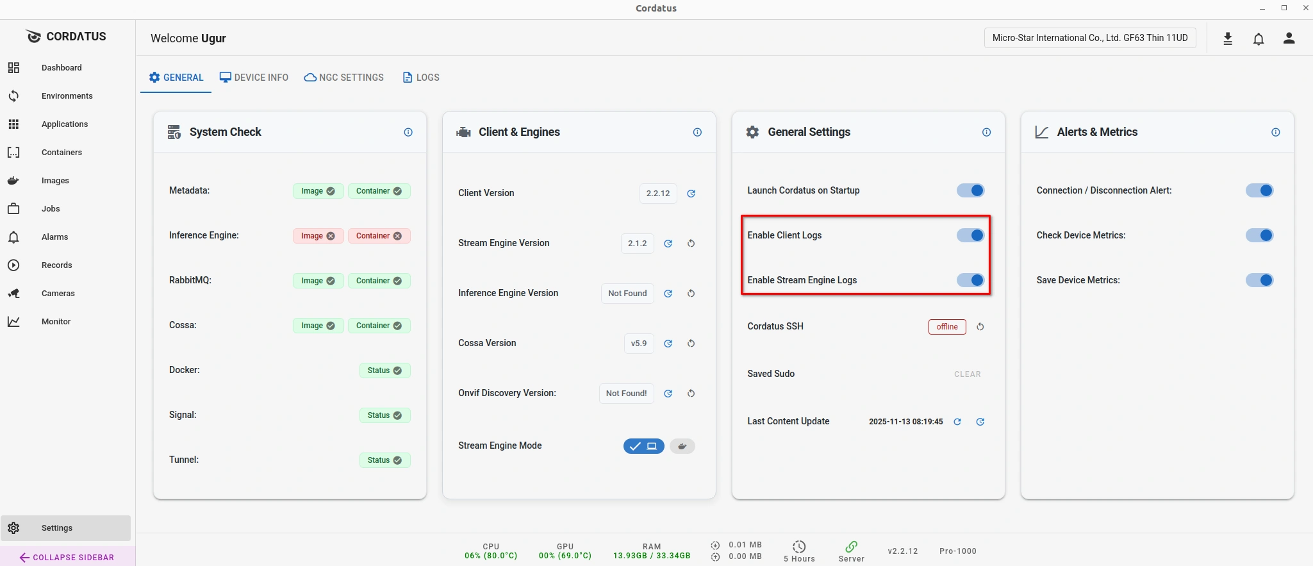
Task: Collapse the sidebar
Action: 67,557
